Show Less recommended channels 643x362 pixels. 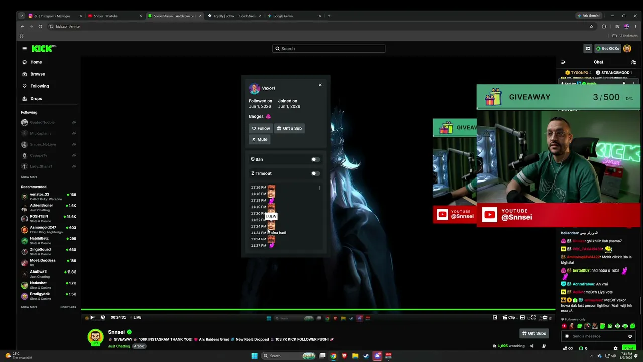tap(68, 307)
